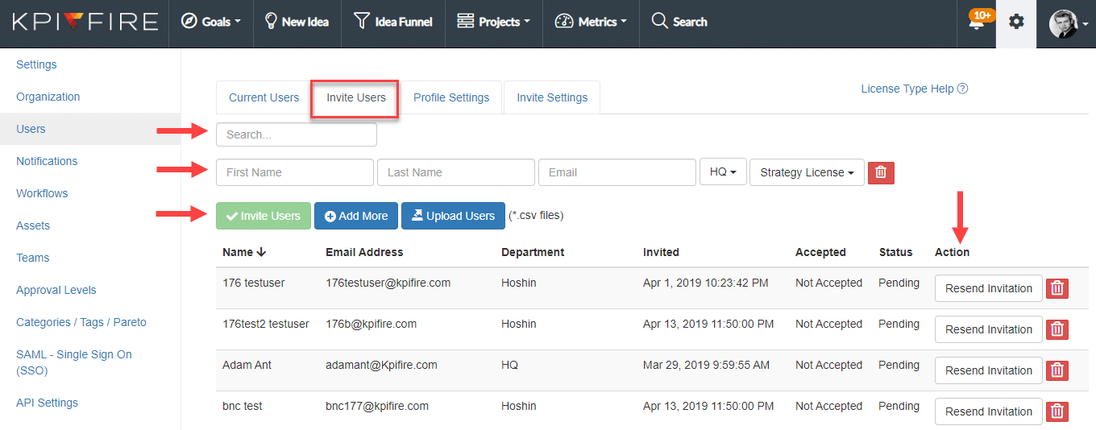Open the Strategy License dropdown

(807, 172)
